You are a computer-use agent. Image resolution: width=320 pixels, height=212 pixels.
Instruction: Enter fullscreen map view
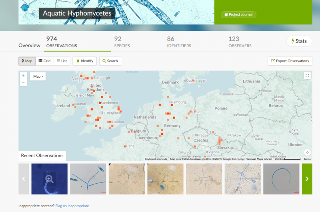(307, 76)
